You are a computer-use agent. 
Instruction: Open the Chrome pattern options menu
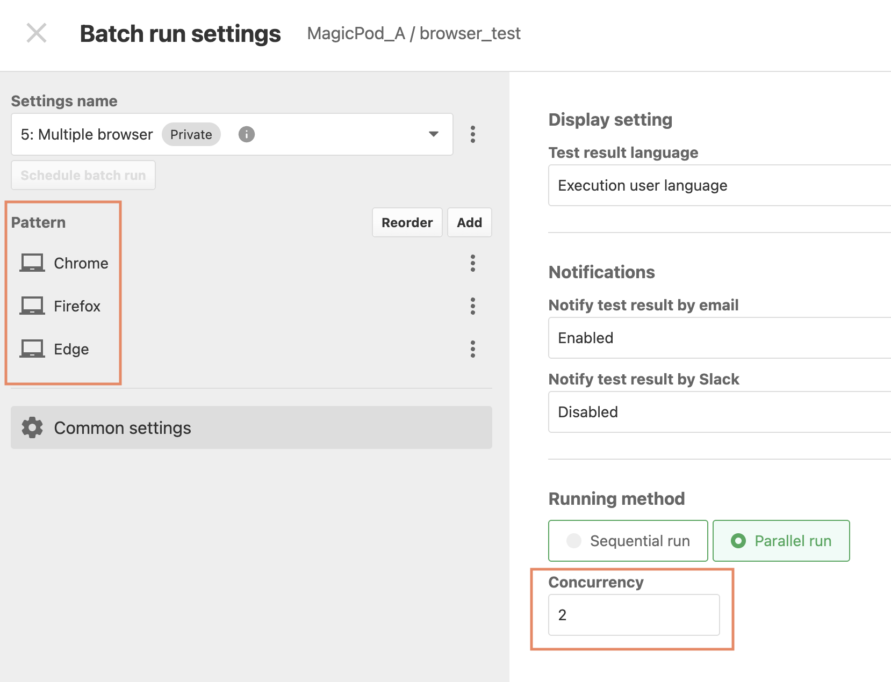click(473, 263)
